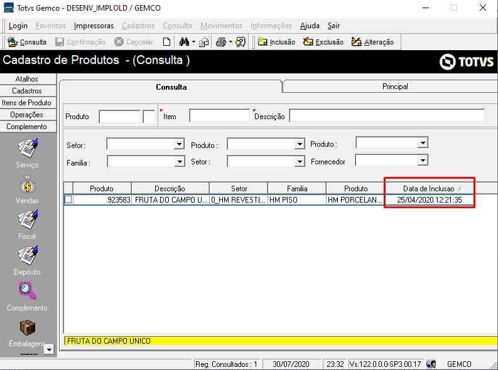Expand the middle Setor dropdown

[x=300, y=162]
